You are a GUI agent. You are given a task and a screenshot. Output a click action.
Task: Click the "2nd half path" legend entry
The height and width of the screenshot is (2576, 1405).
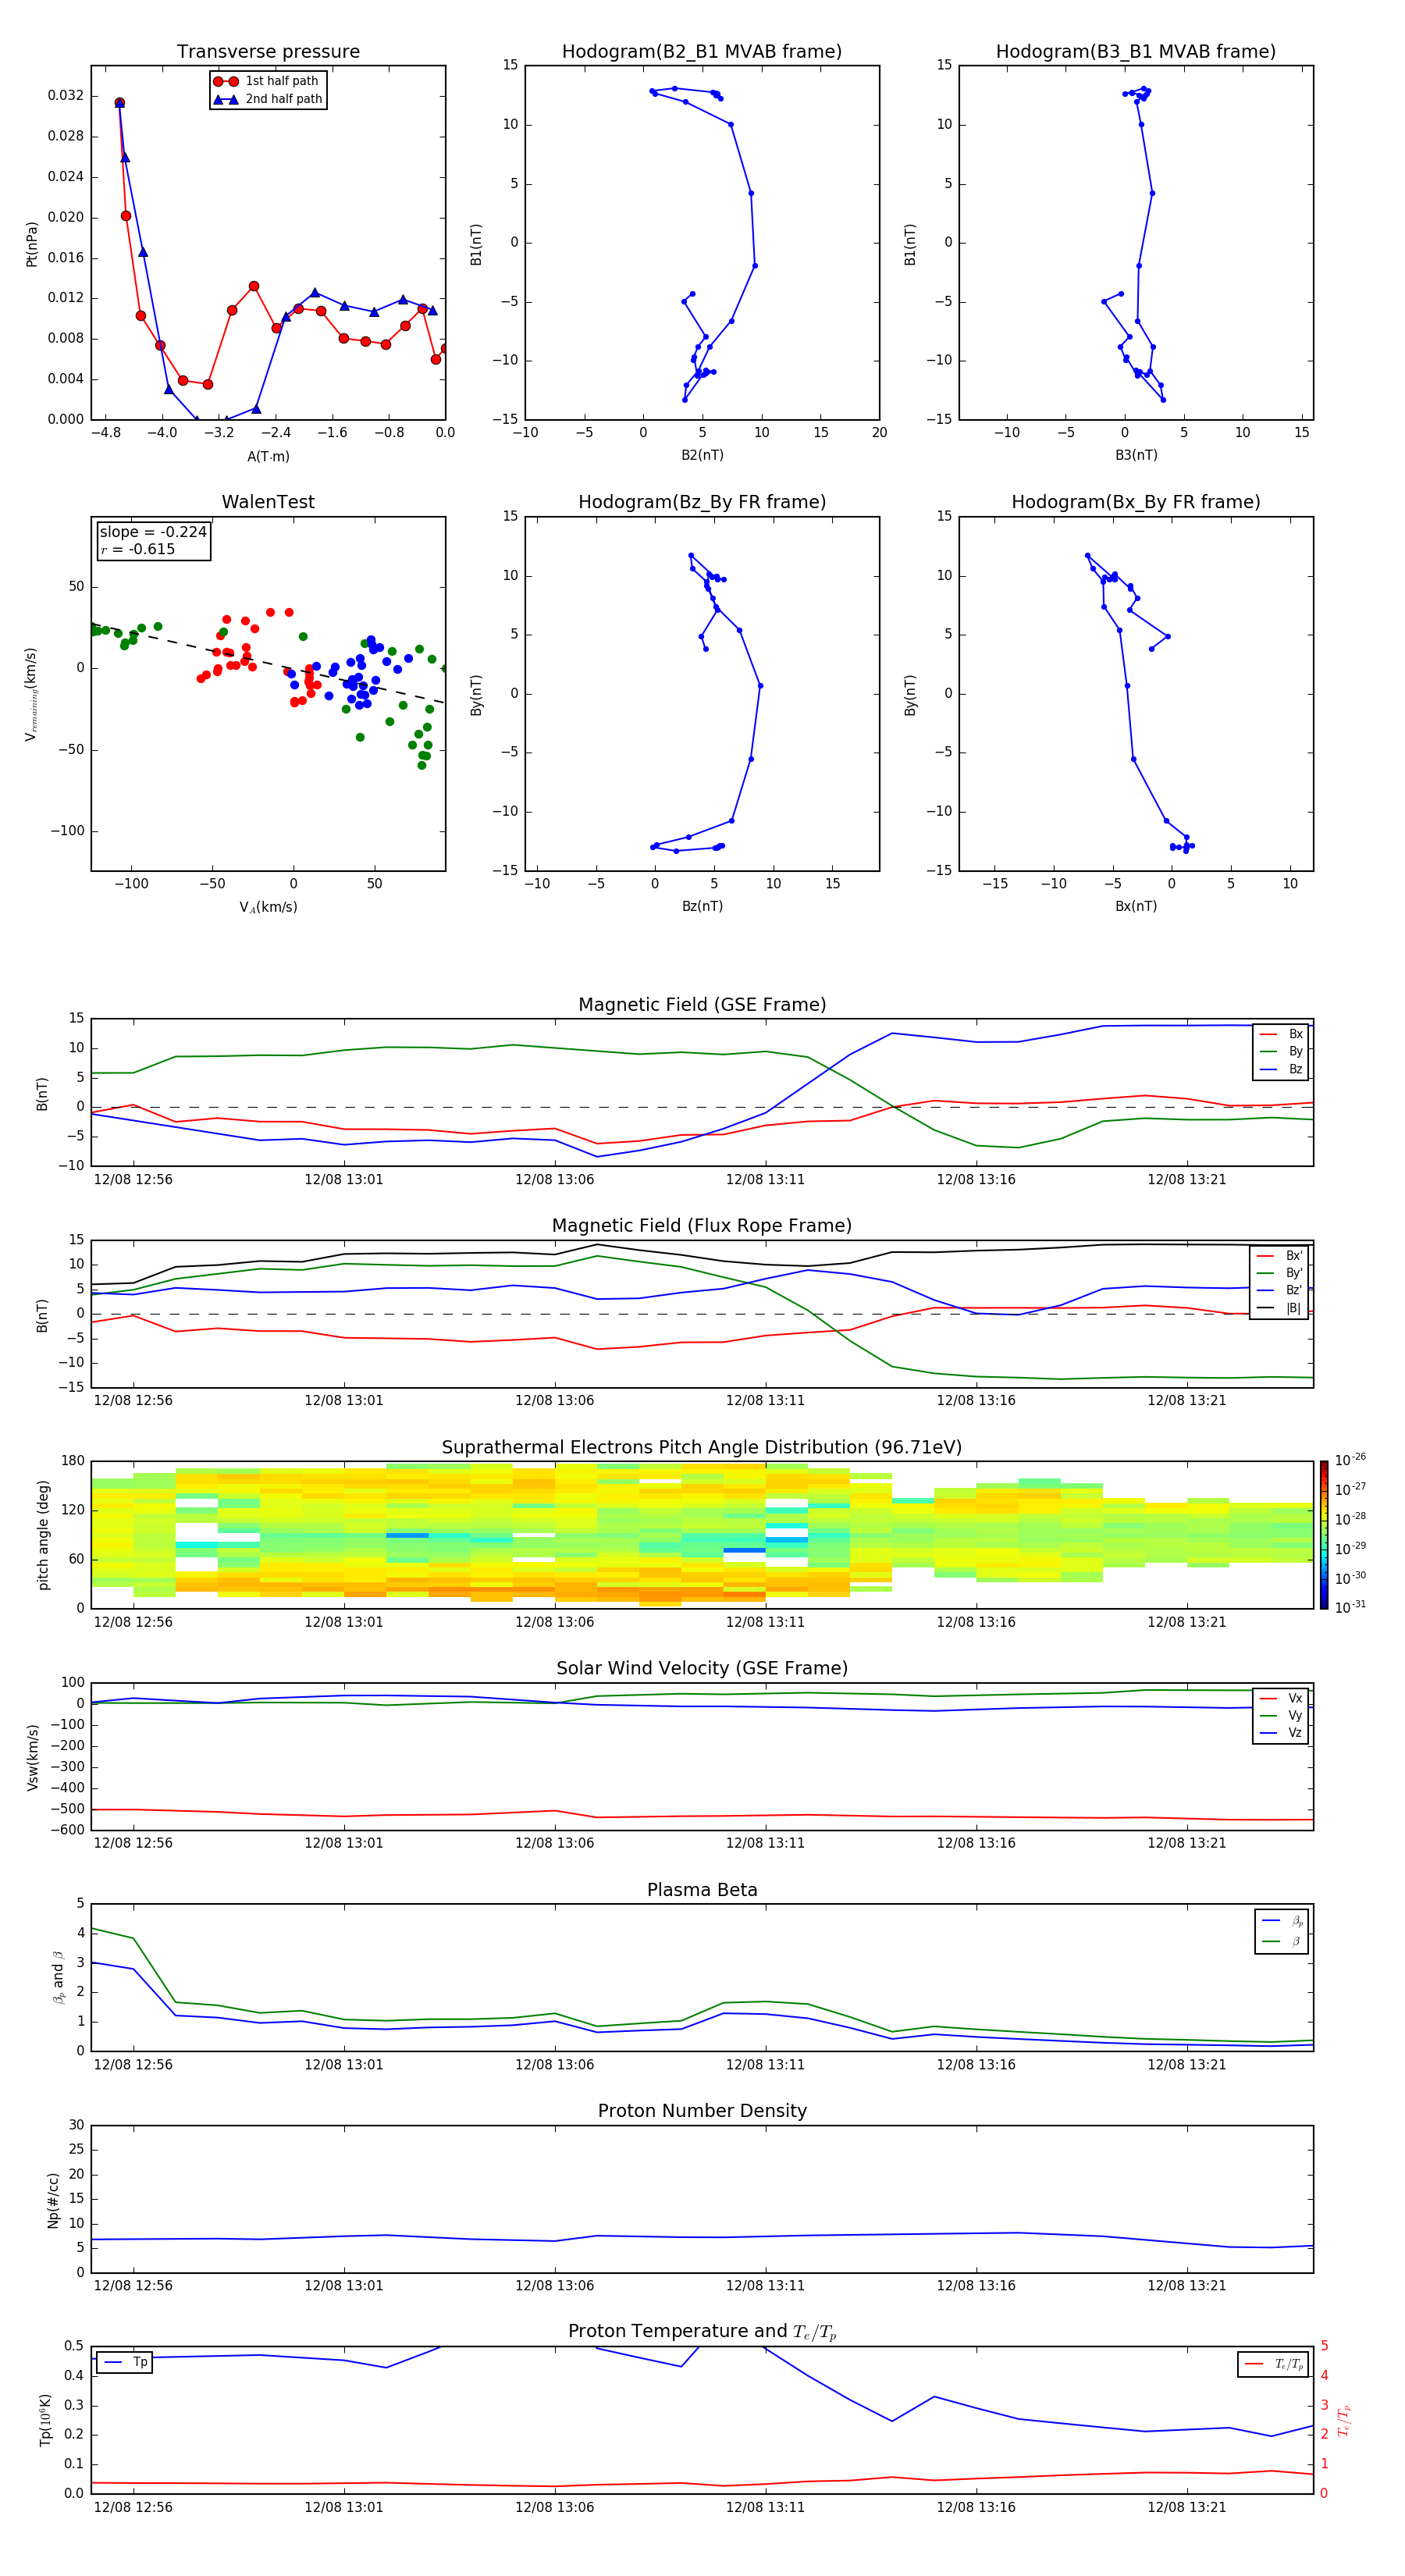[267, 99]
